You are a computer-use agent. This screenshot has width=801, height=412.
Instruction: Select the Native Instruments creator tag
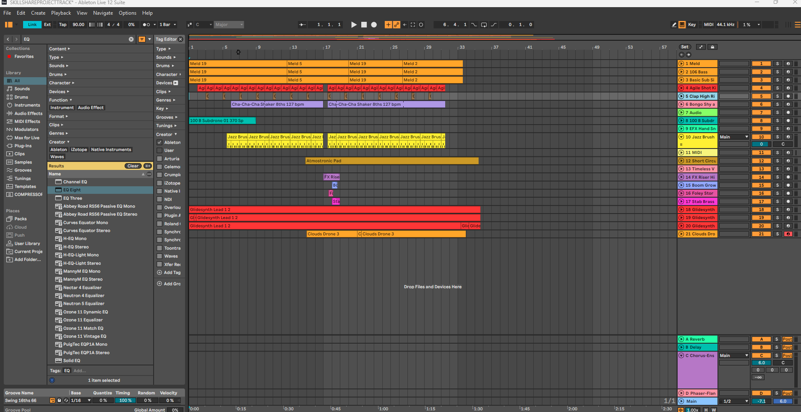[x=111, y=150]
